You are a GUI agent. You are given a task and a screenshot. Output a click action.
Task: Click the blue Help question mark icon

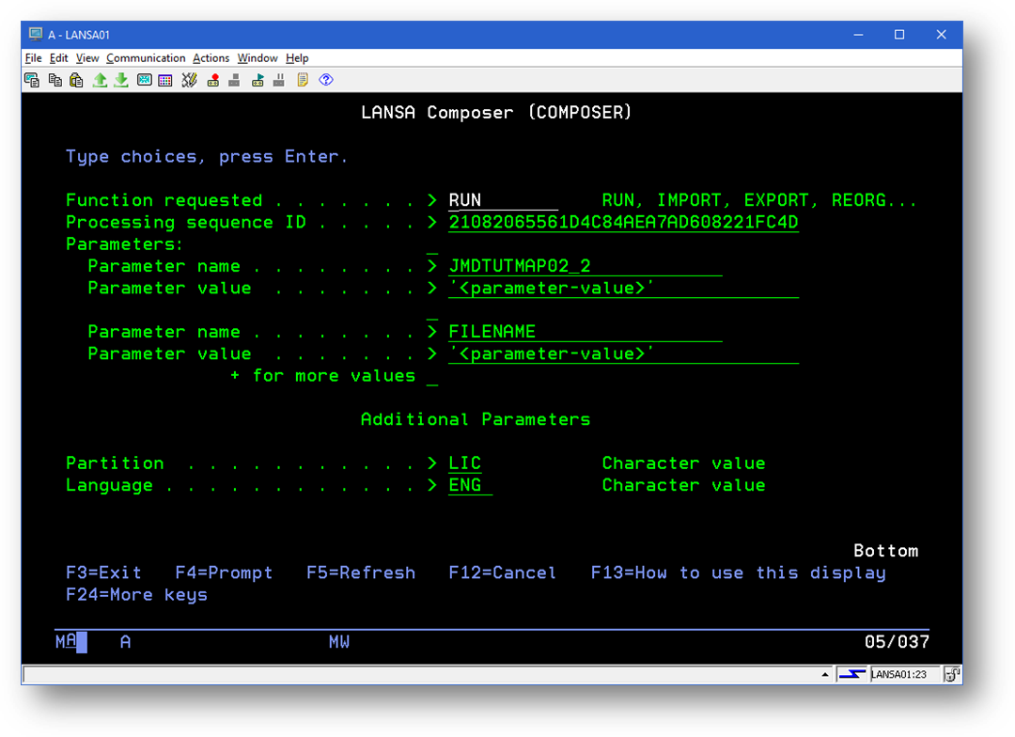[326, 80]
